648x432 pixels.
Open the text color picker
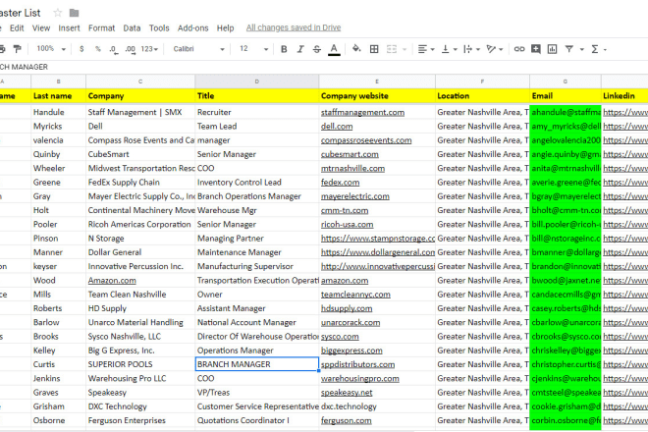coord(334,49)
